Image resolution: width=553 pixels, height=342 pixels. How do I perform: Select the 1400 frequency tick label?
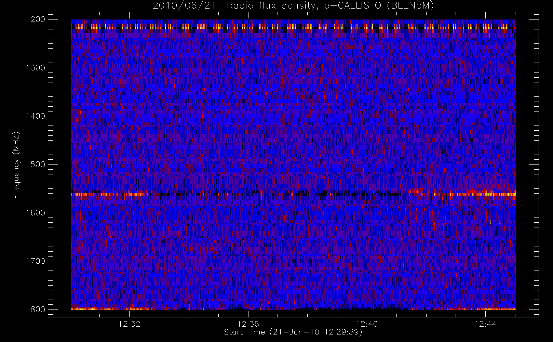click(36, 116)
